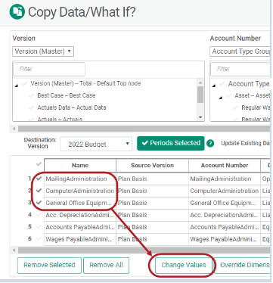Viewport: 273px width, 283px height.
Task: Click the Periods Selected button
Action: click(171, 143)
